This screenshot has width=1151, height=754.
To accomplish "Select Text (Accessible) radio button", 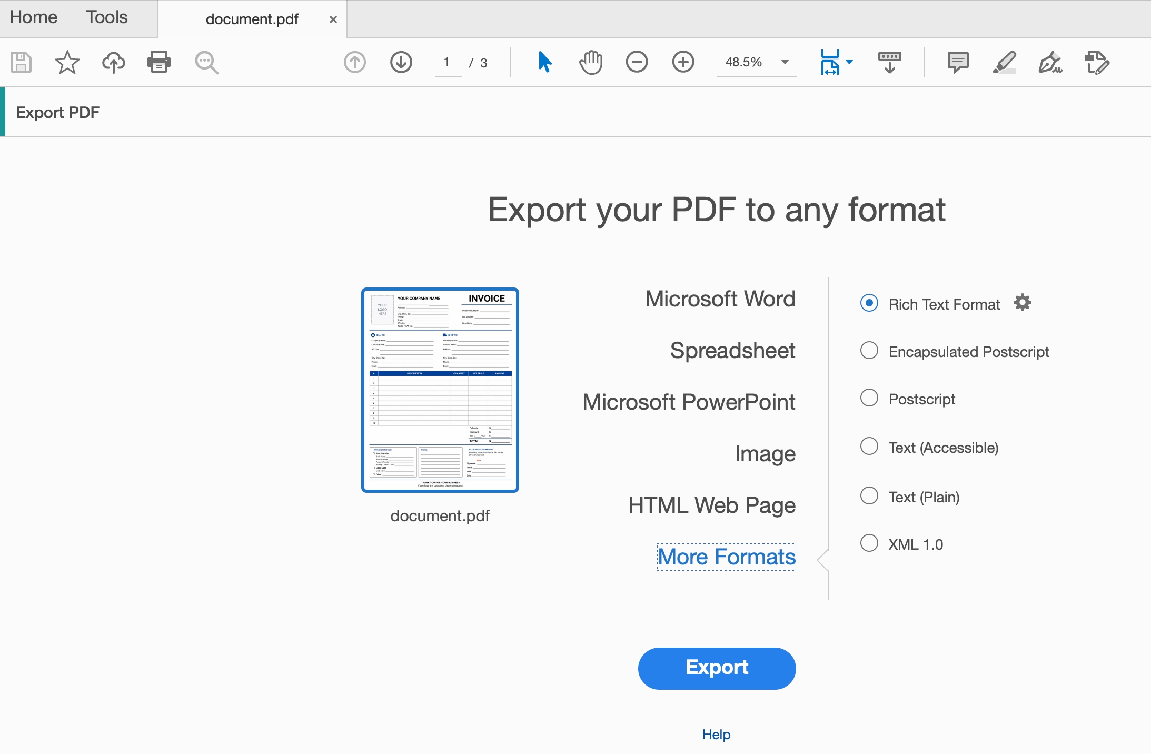I will click(x=869, y=446).
